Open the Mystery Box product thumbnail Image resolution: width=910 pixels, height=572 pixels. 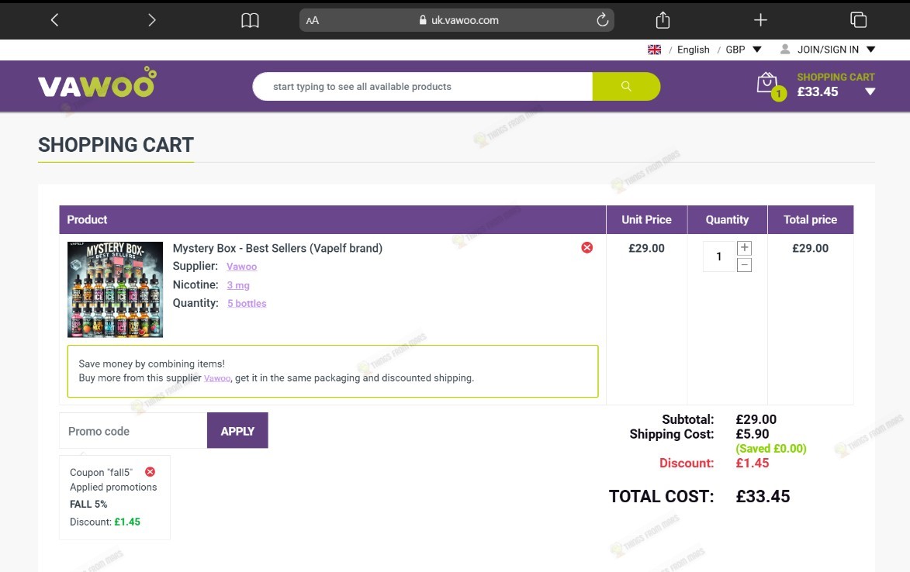coord(115,289)
